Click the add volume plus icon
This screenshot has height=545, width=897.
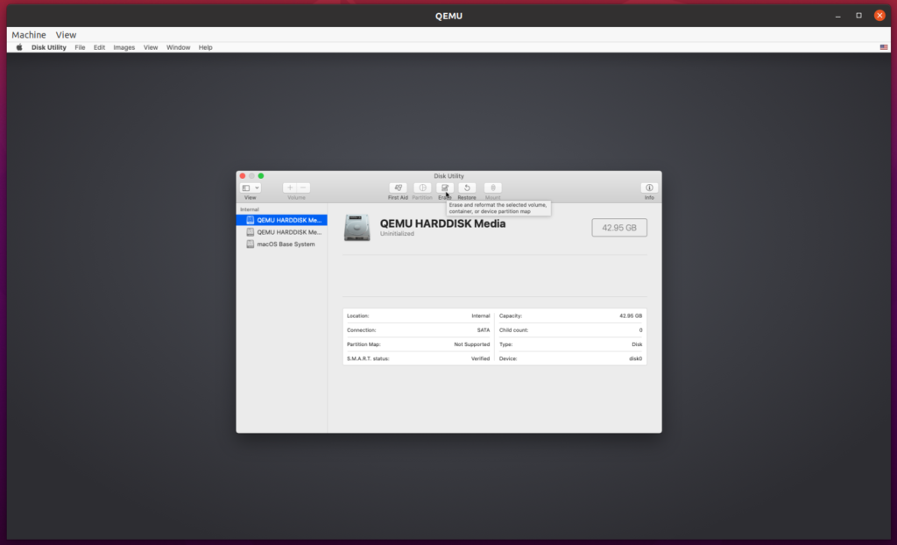click(x=289, y=187)
